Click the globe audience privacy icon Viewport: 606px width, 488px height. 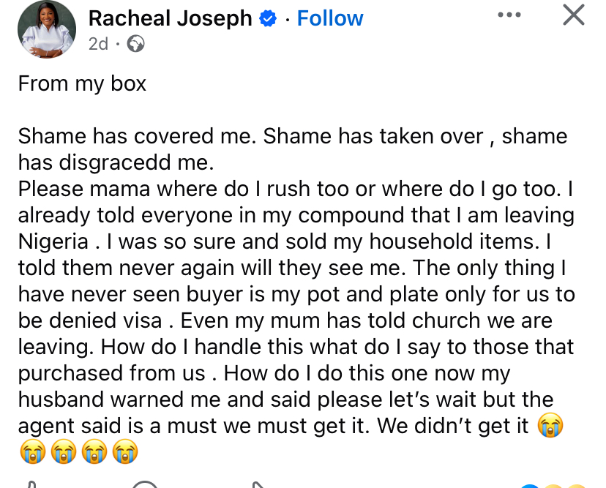click(x=135, y=45)
